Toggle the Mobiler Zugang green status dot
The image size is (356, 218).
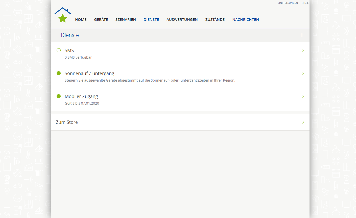coord(59,96)
